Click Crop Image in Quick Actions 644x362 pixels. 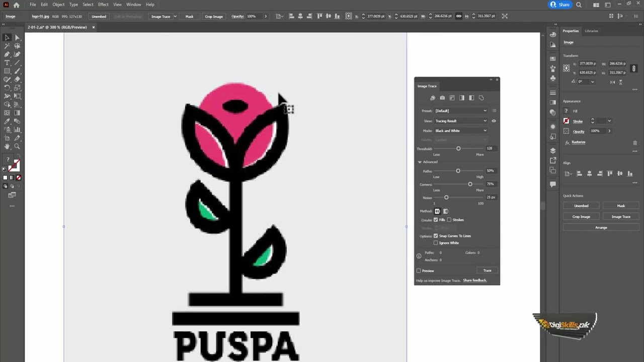pos(581,217)
